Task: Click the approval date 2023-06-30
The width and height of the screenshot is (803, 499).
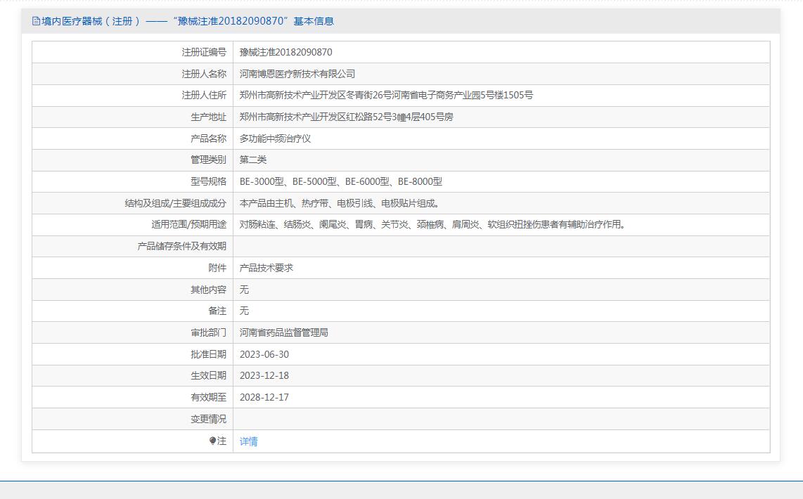Action: tap(264, 354)
